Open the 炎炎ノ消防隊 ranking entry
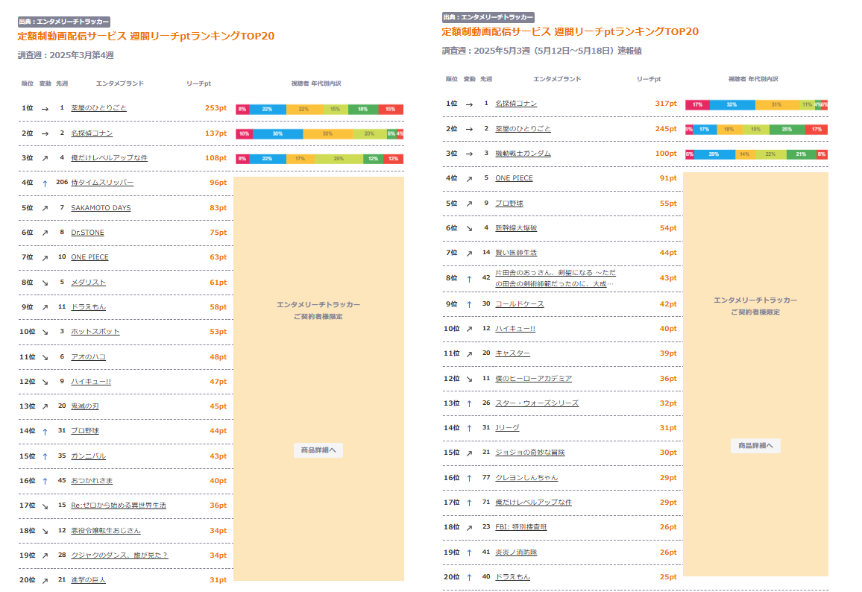Screen dimensions: 862x592 coord(516,552)
